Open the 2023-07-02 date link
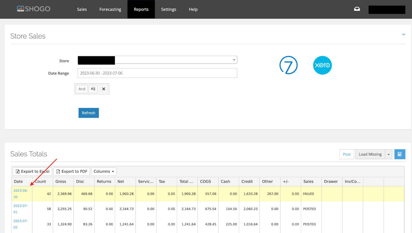The width and height of the screenshot is (412, 233). 20,224
